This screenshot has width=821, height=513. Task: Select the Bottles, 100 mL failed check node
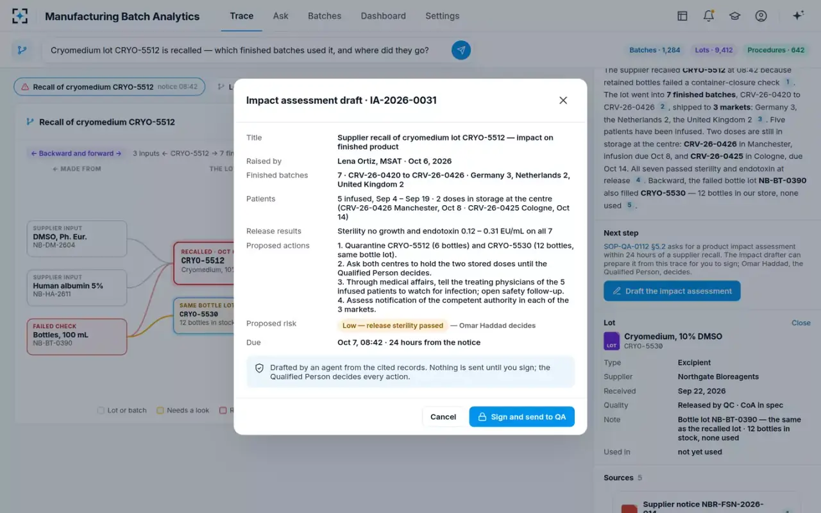pos(77,337)
